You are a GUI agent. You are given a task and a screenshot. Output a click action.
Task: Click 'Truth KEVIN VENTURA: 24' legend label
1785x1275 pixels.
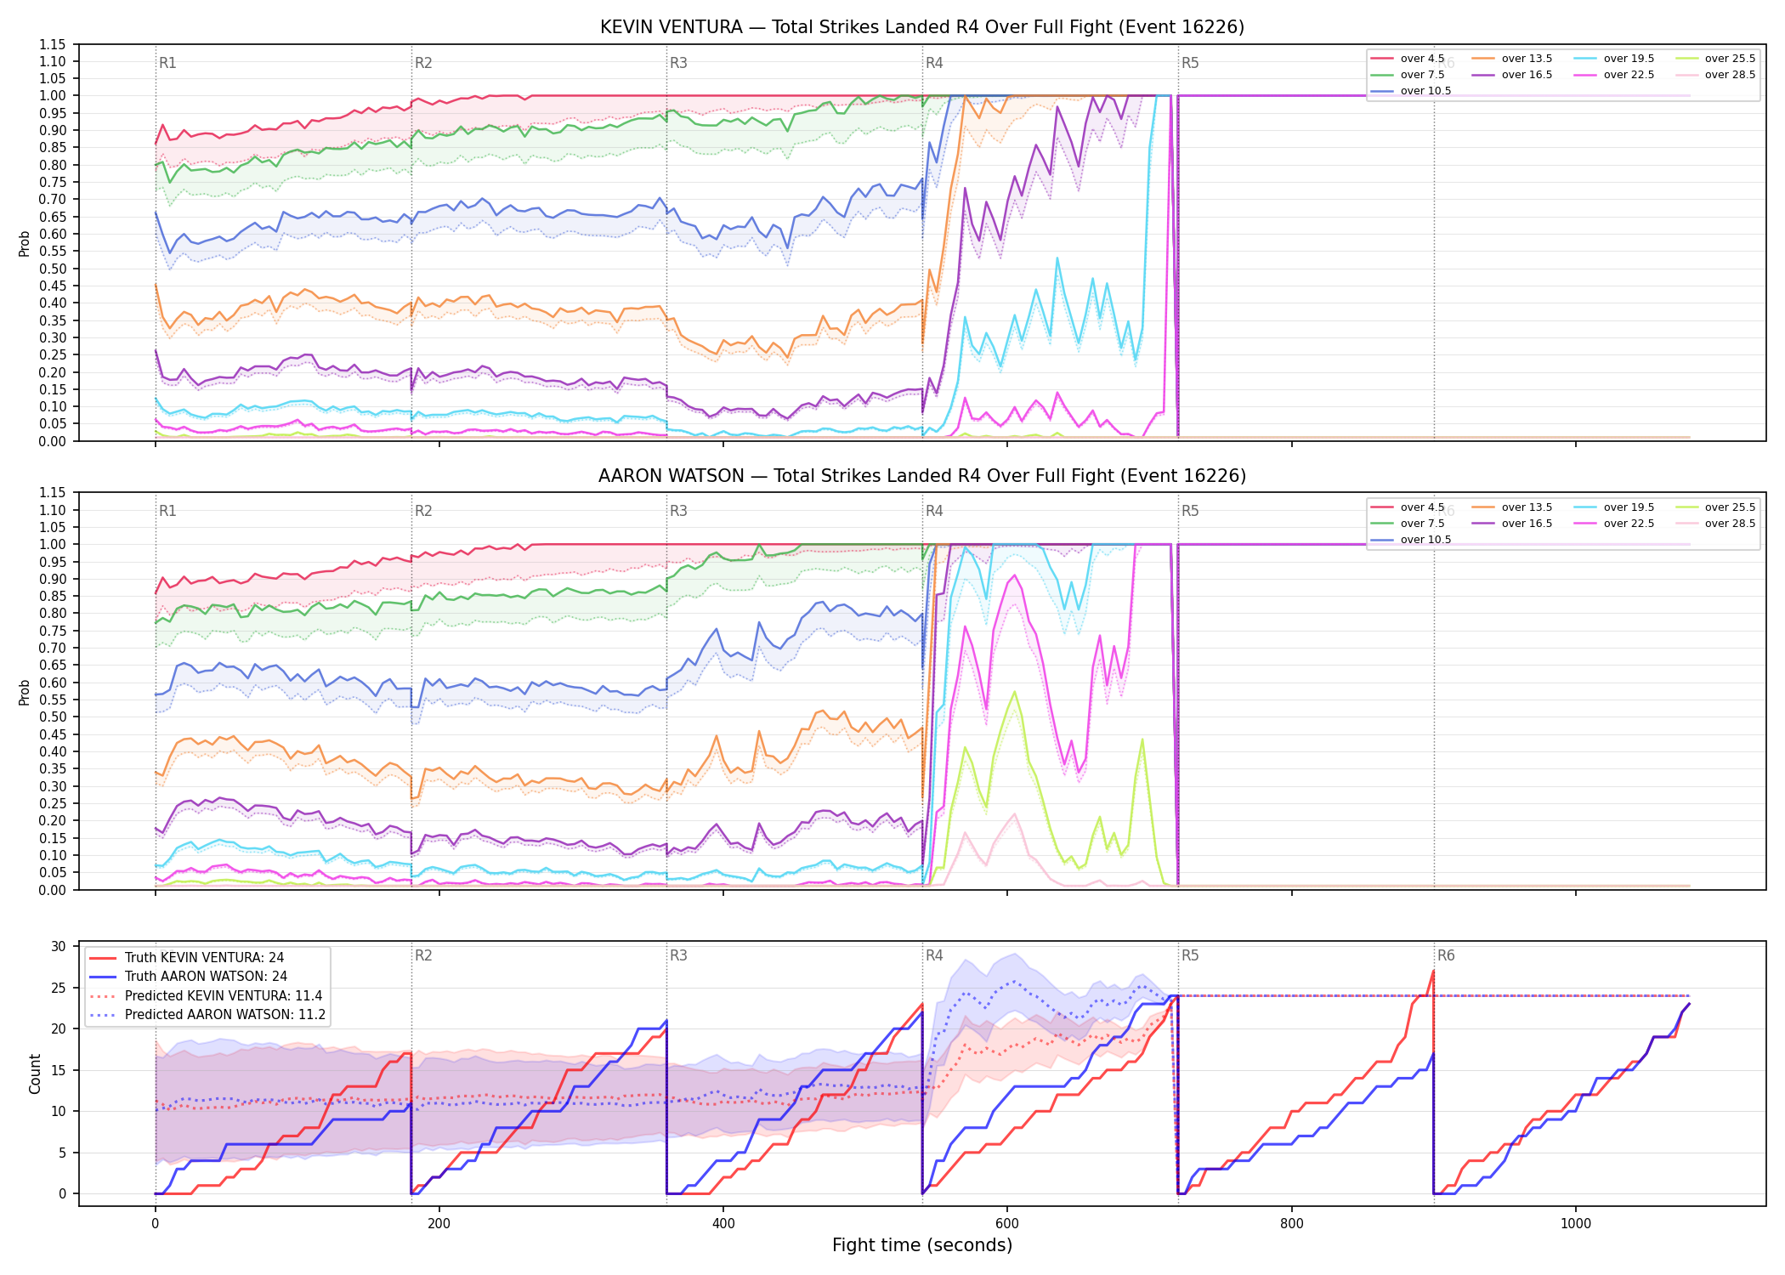[x=204, y=958]
